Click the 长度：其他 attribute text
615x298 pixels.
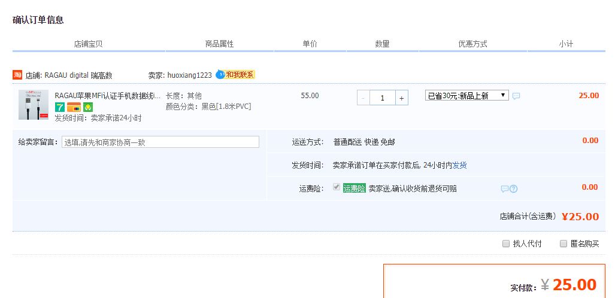click(x=184, y=96)
